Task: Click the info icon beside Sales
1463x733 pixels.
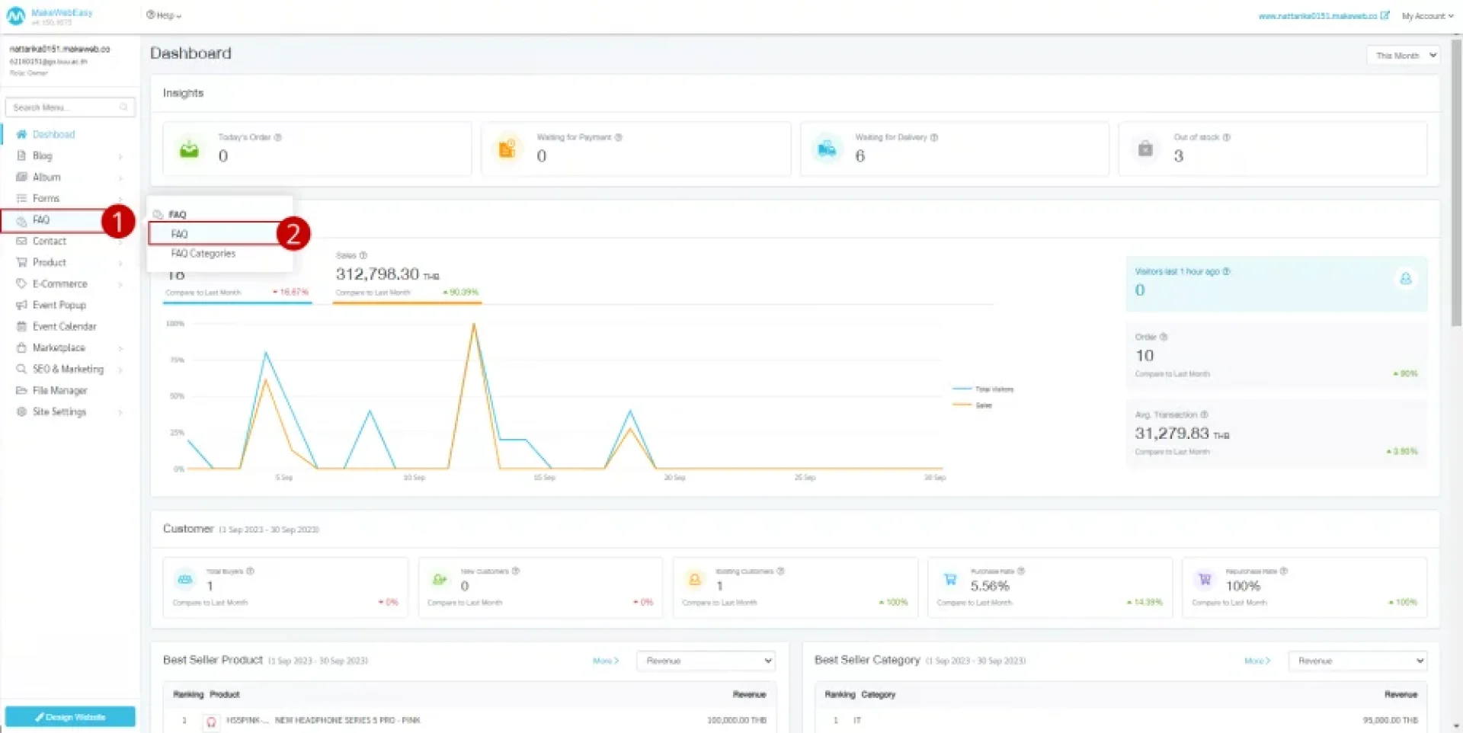Action: point(363,255)
